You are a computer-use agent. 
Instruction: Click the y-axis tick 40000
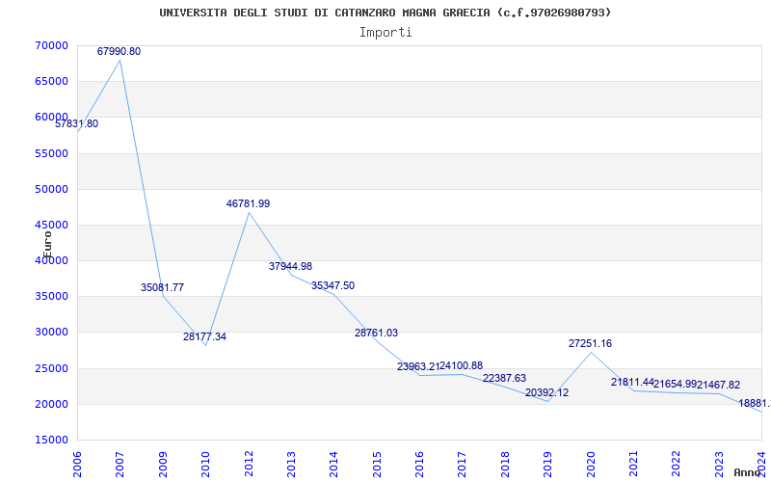pos(52,260)
